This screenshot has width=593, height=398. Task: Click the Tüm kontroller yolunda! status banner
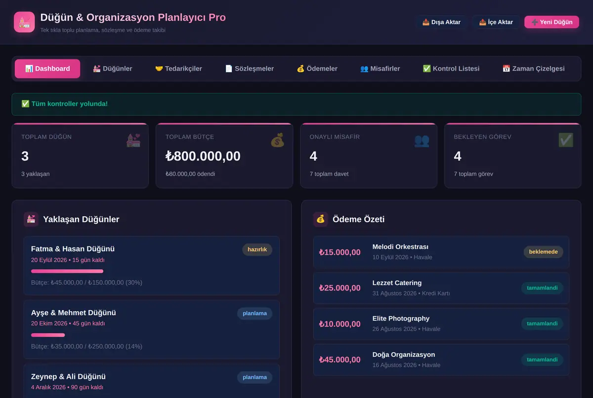pos(296,104)
